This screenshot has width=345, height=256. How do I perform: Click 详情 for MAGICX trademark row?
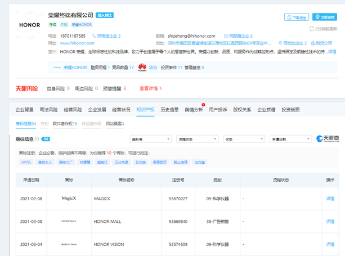[330, 199]
